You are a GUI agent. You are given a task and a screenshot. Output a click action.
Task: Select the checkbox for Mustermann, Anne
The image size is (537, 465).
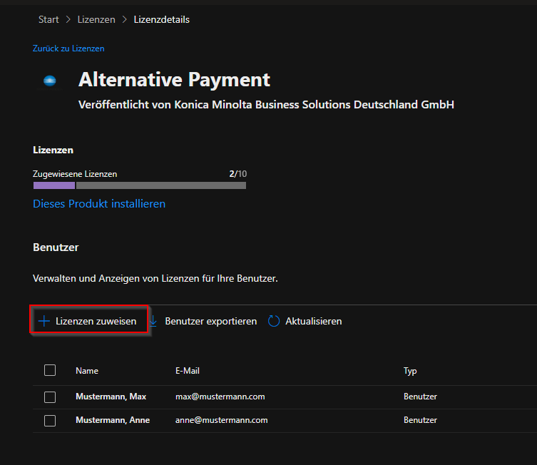click(50, 421)
